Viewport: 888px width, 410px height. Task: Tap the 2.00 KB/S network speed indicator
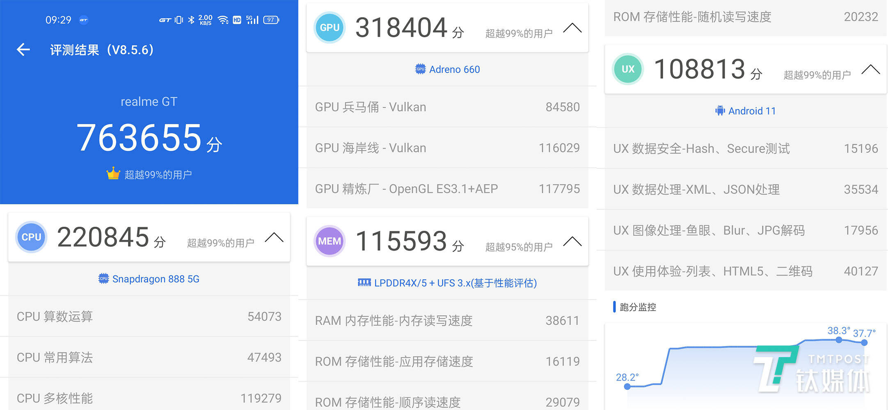pyautogui.click(x=205, y=20)
